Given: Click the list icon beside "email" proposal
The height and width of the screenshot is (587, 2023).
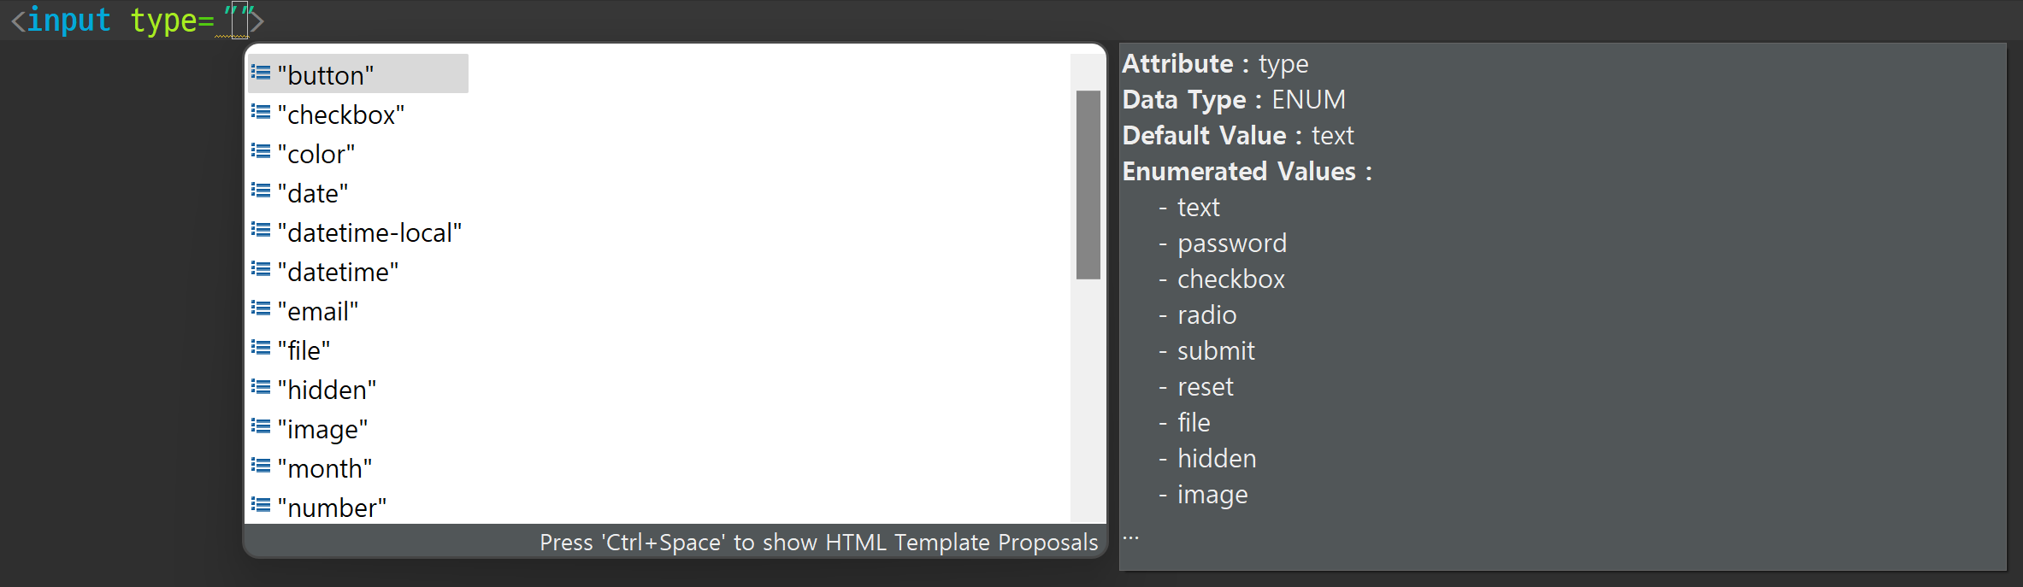Looking at the screenshot, I should tap(261, 309).
